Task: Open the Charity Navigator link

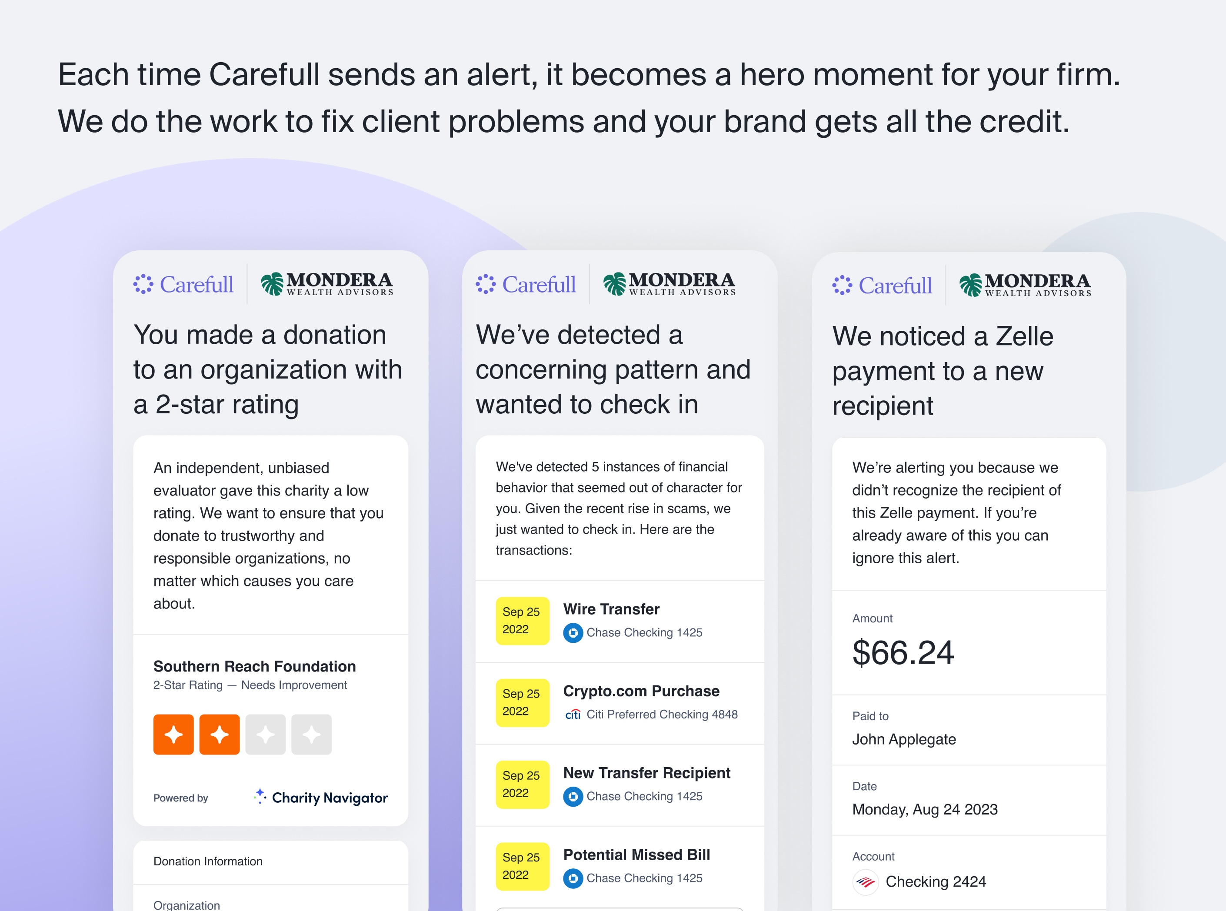Action: [320, 798]
